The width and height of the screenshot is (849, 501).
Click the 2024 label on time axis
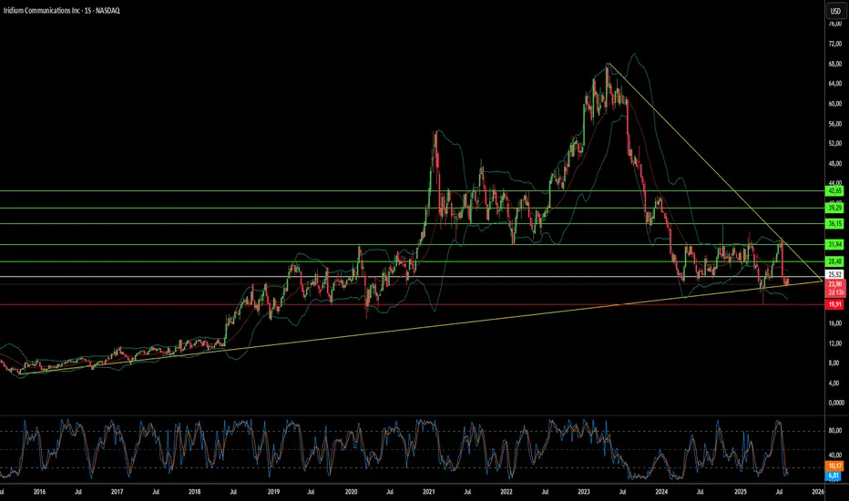coord(661,492)
